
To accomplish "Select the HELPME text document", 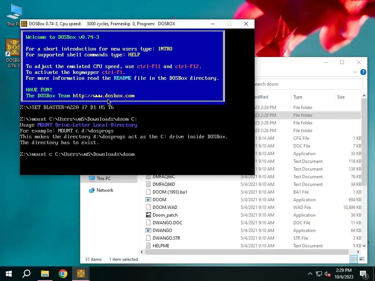I will [x=161, y=246].
